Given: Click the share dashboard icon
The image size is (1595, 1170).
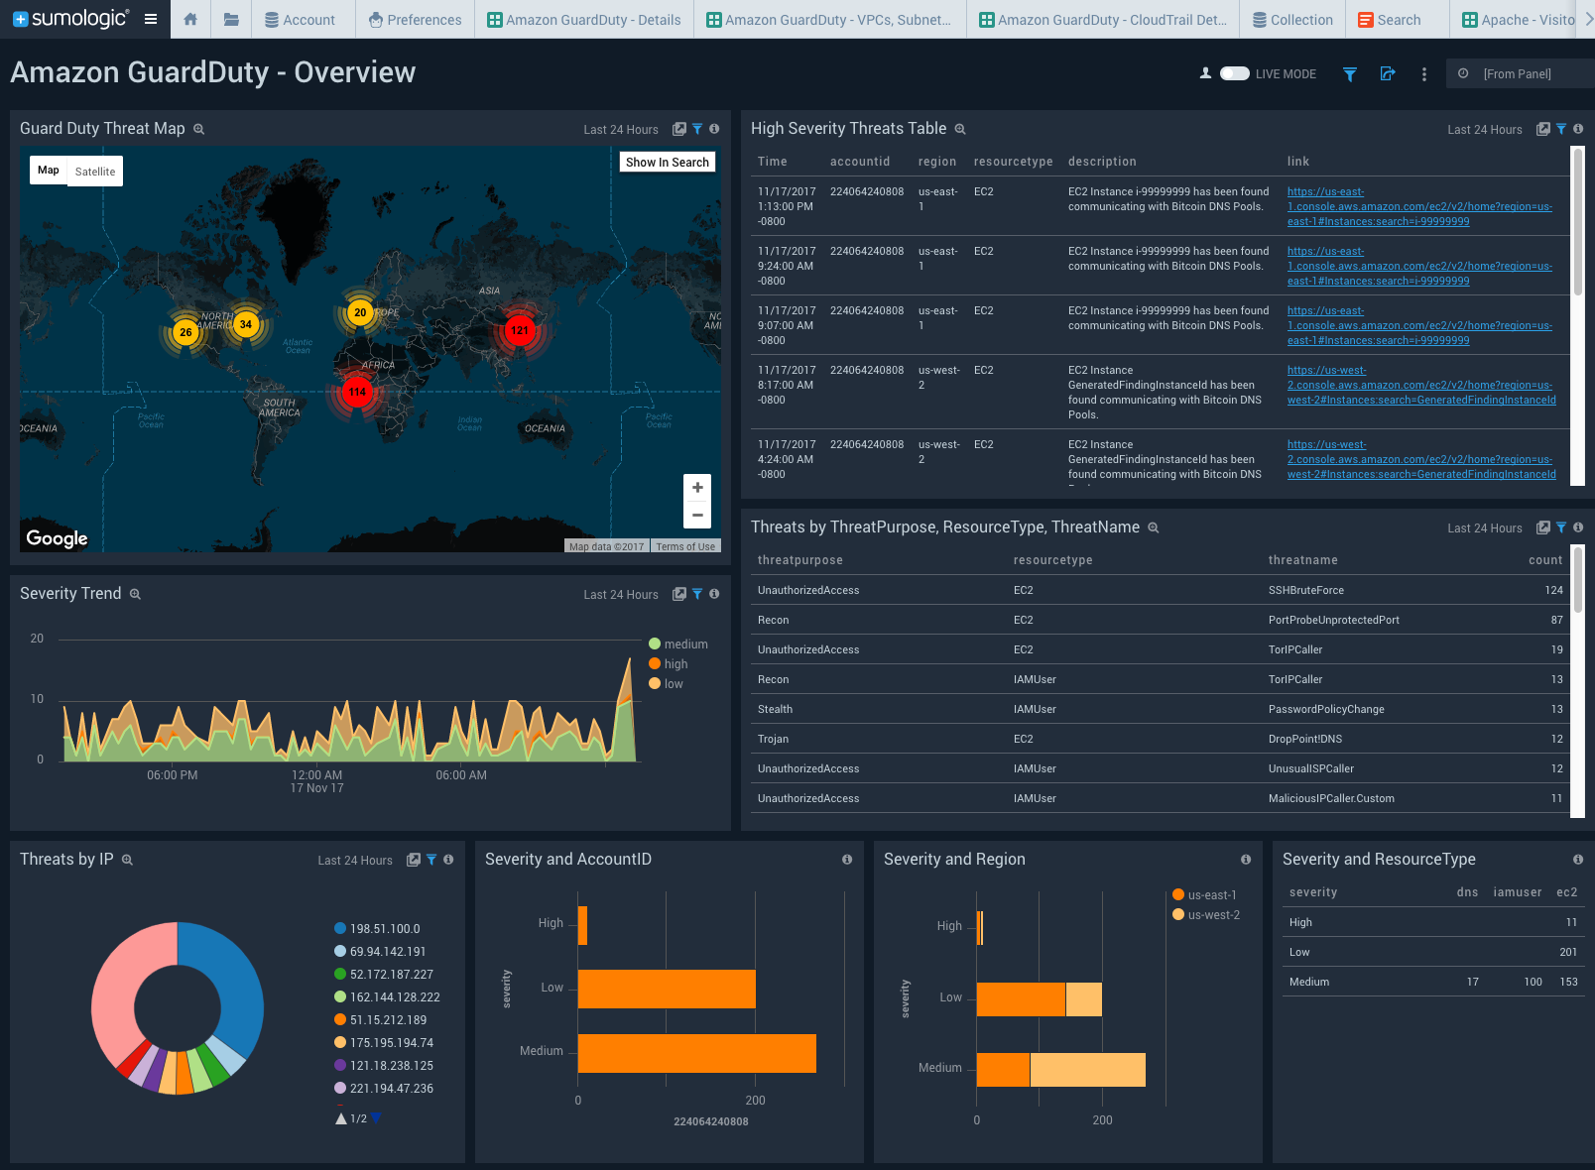Looking at the screenshot, I should click(1388, 73).
